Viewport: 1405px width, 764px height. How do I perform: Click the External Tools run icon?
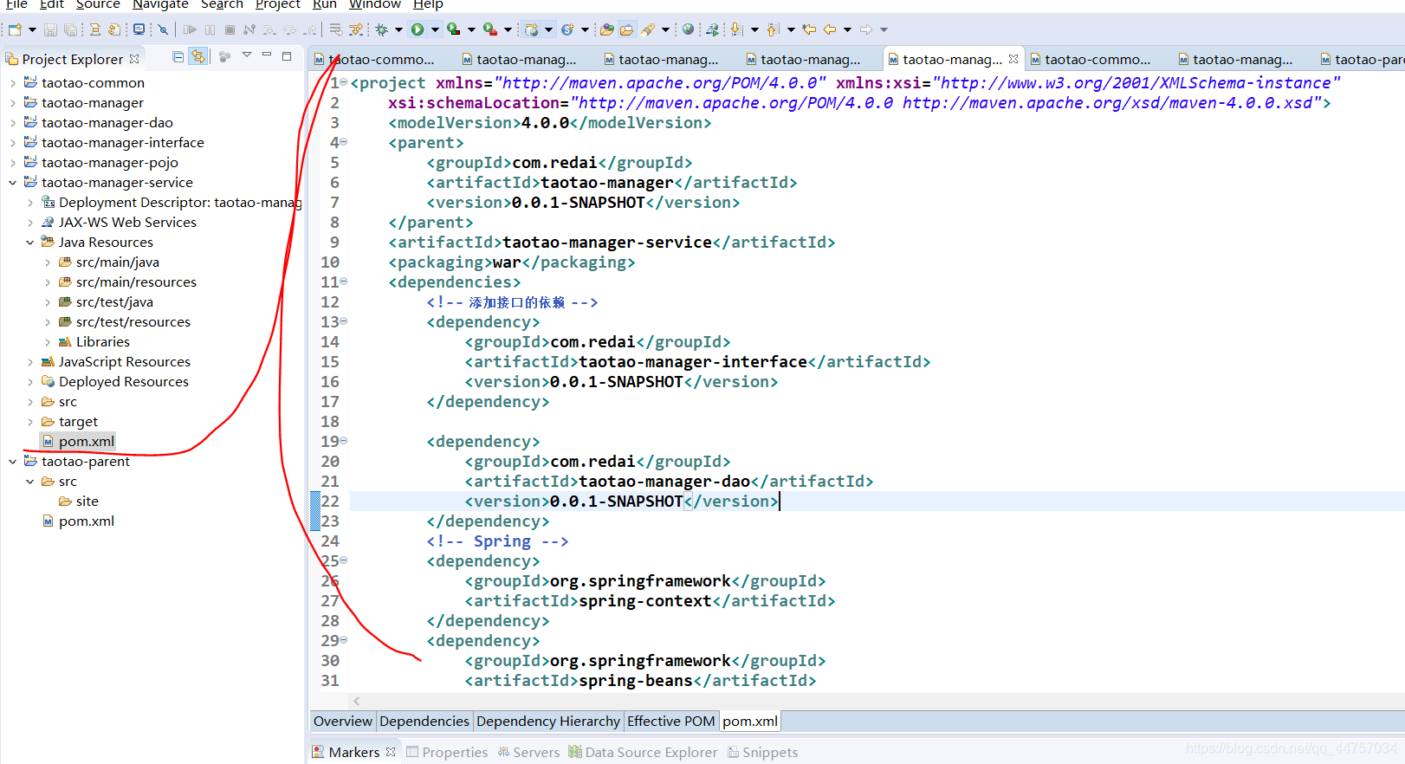click(489, 29)
